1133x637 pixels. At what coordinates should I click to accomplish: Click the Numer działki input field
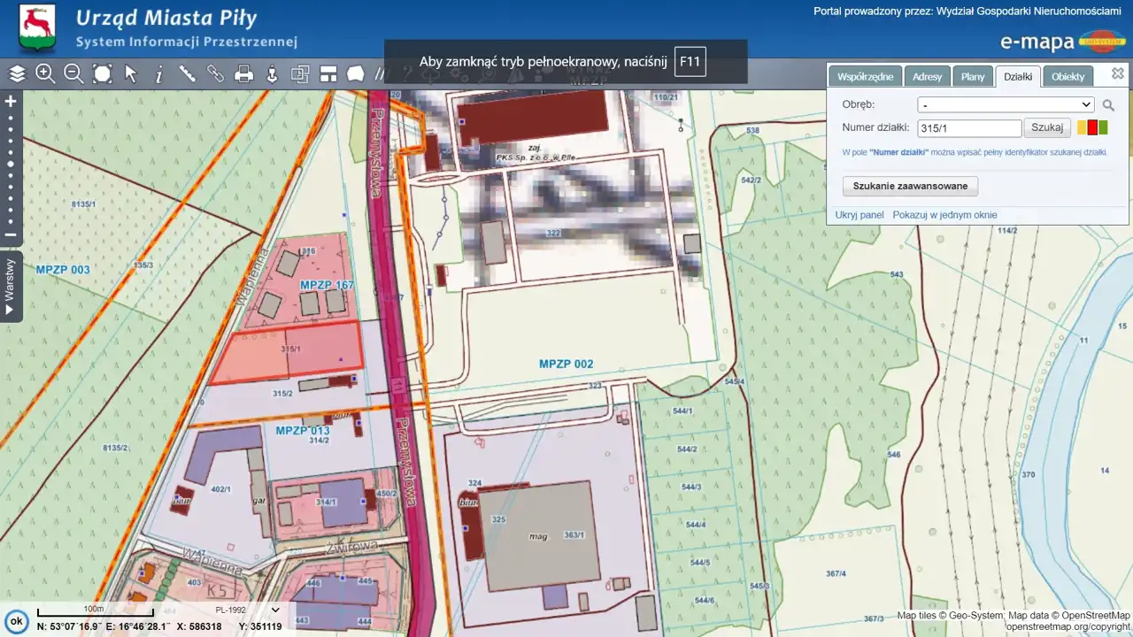969,128
